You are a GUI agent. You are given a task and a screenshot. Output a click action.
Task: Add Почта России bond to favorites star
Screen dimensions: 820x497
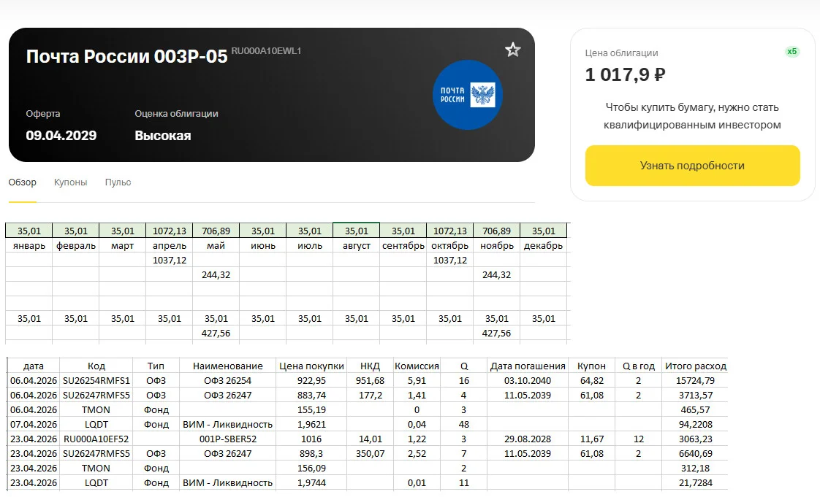click(x=512, y=50)
